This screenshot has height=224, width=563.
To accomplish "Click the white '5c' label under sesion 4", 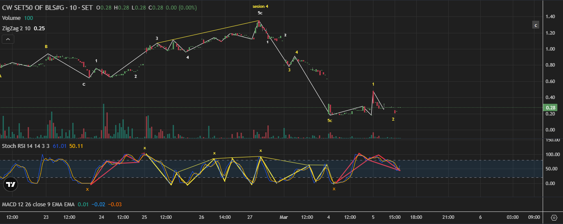I will [260, 13].
